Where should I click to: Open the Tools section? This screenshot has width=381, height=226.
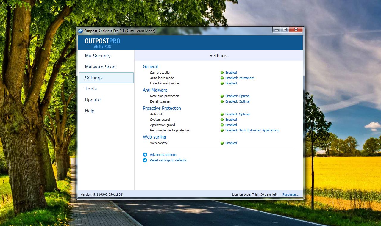point(91,89)
